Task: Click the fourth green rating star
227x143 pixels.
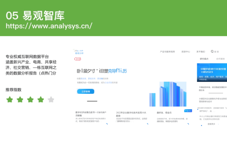Action: [41, 99]
